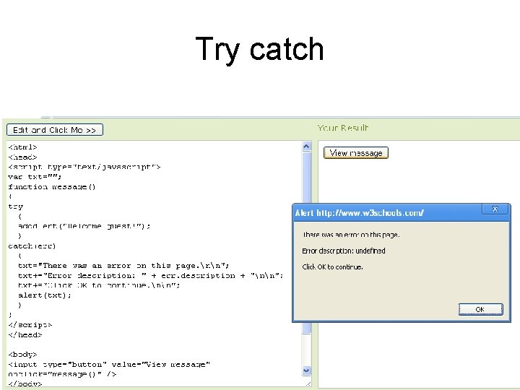The height and width of the screenshot is (390, 520).
Task: Click the code editor scroll down arrow
Action: click(307, 370)
